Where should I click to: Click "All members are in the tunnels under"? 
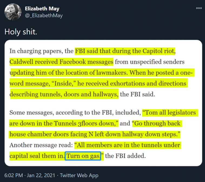128,145
